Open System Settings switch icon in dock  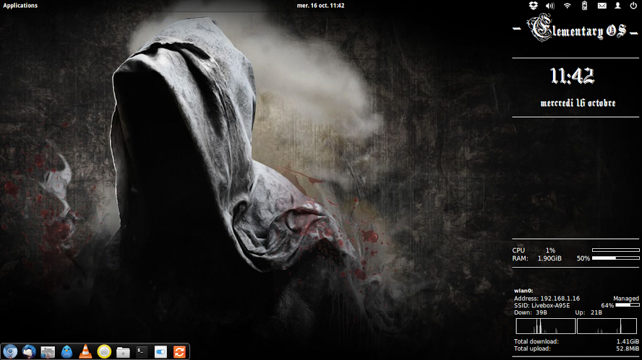point(160,351)
